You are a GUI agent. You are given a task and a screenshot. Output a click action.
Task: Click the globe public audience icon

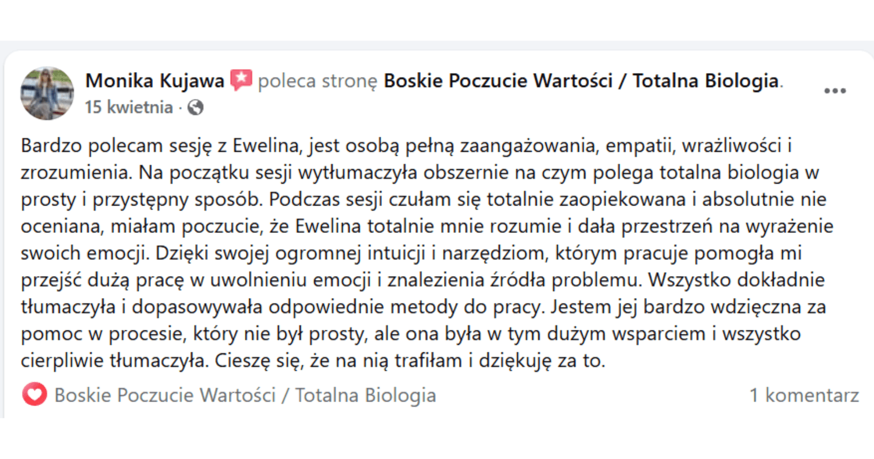pos(196,108)
